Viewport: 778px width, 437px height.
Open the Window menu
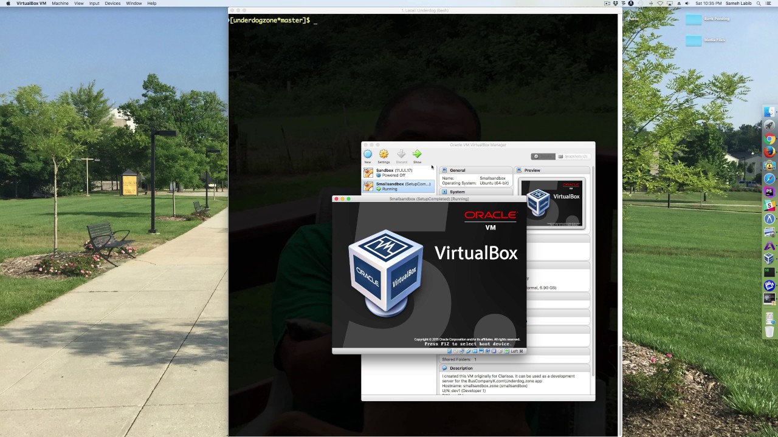pyautogui.click(x=134, y=3)
